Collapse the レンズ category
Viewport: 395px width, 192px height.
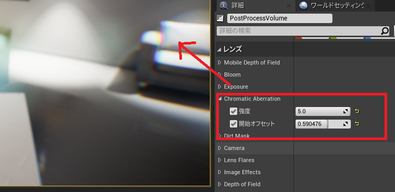point(219,50)
